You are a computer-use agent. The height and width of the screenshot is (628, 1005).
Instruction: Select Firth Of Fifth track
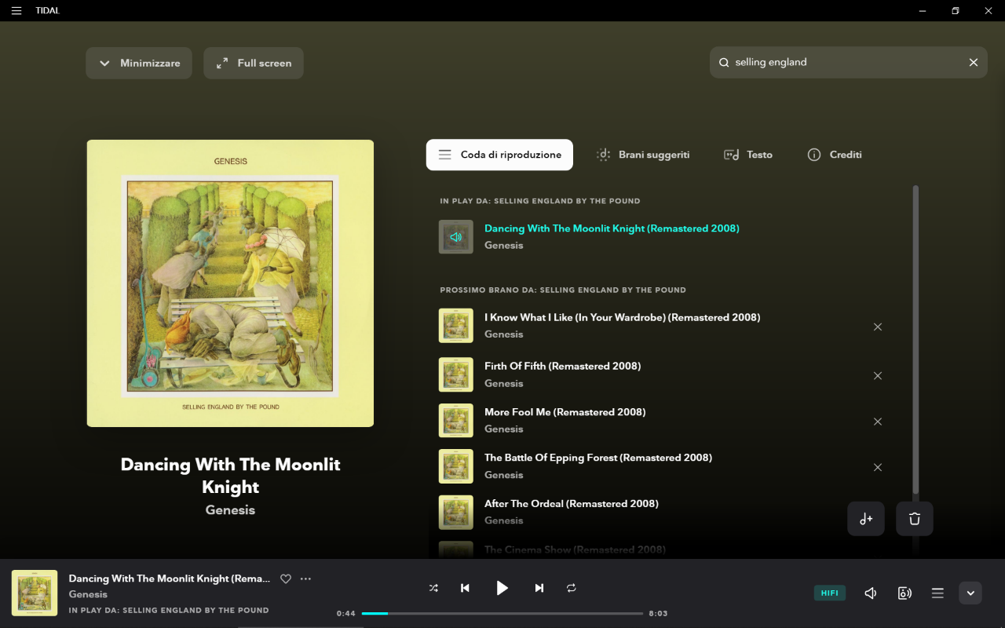point(562,366)
